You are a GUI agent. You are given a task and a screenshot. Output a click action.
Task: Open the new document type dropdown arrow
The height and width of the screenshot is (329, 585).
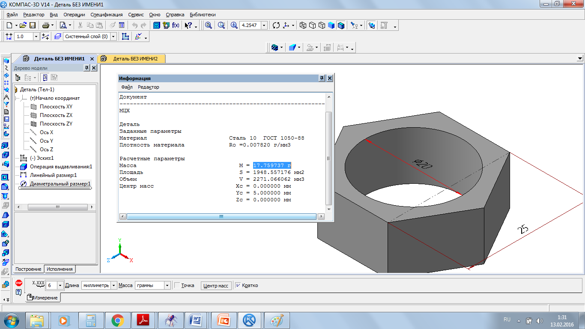point(15,25)
